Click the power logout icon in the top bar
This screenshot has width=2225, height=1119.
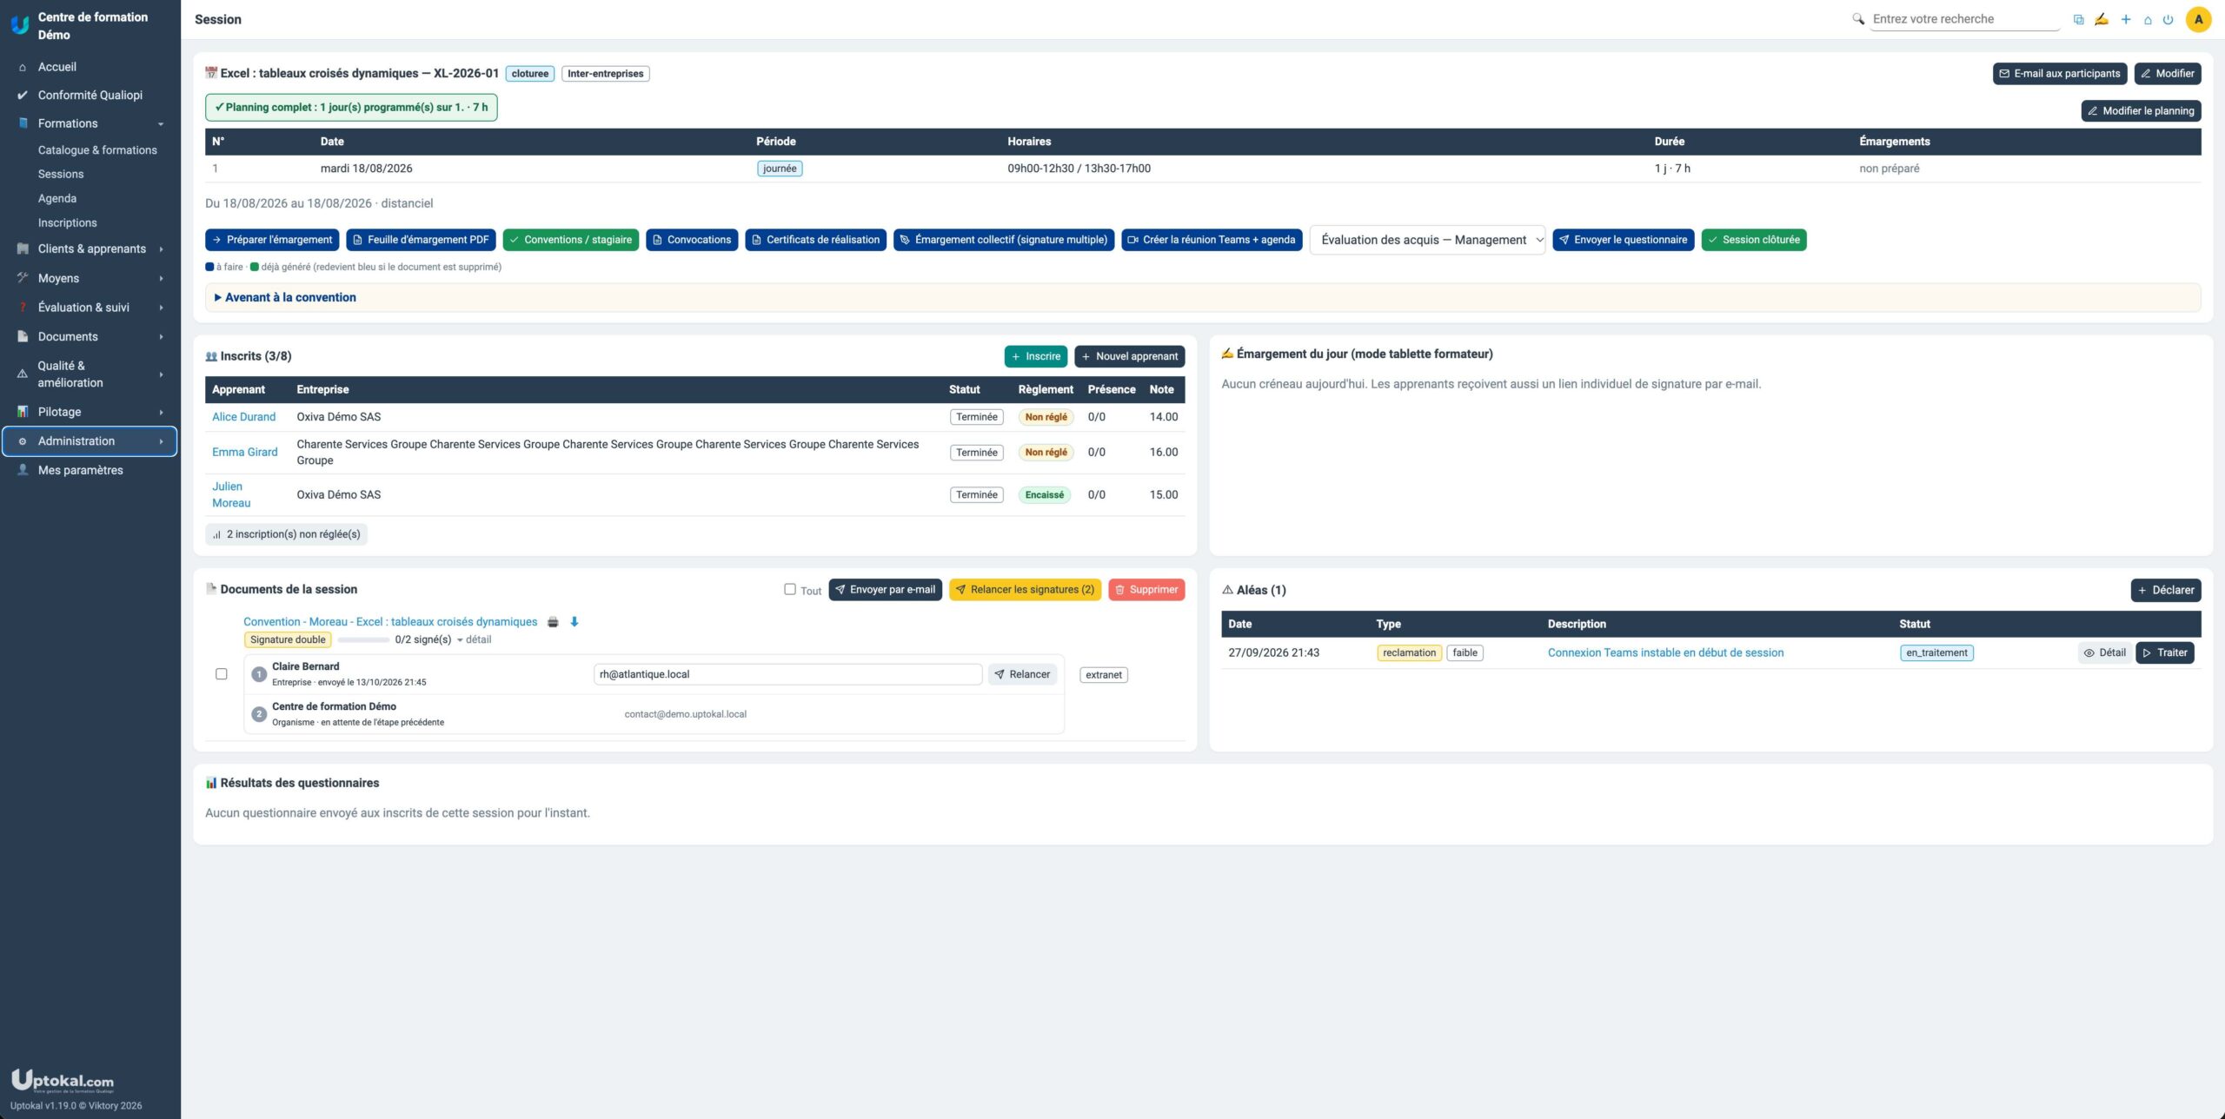pyautogui.click(x=2168, y=19)
